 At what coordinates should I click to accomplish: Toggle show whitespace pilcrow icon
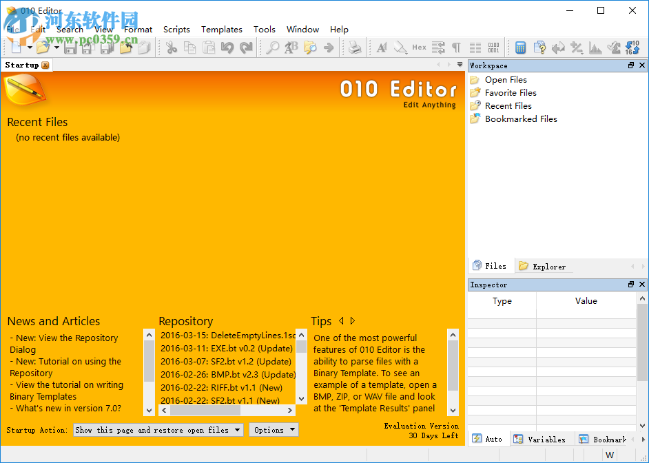[457, 48]
